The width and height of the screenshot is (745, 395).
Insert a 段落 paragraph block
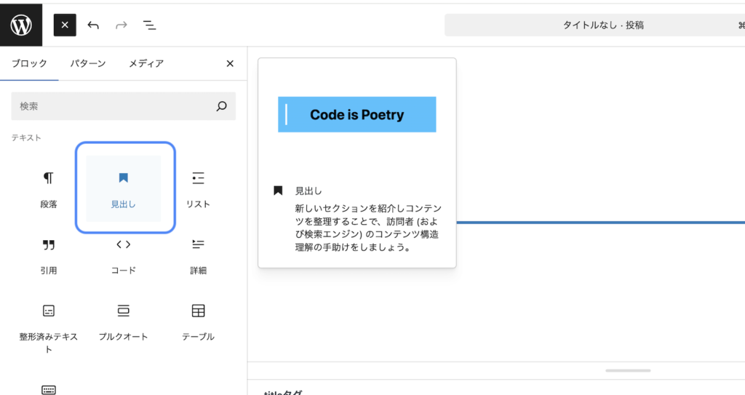(49, 188)
